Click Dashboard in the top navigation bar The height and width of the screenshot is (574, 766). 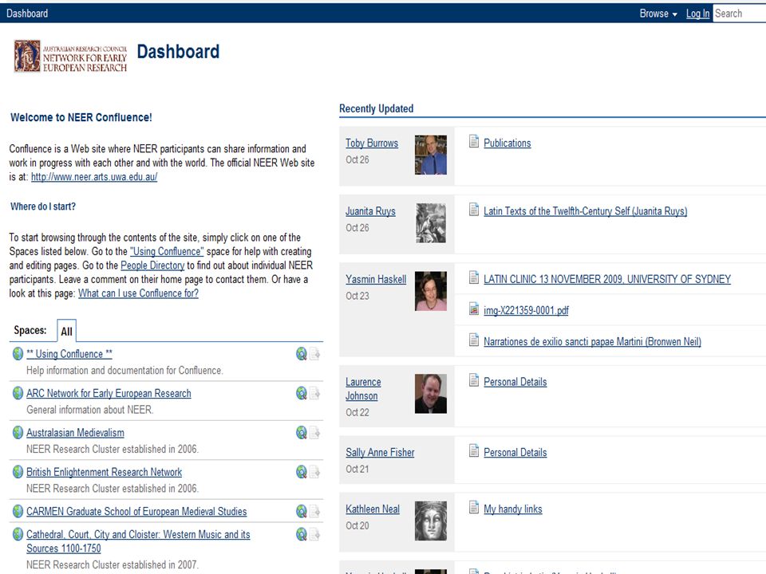(x=27, y=14)
